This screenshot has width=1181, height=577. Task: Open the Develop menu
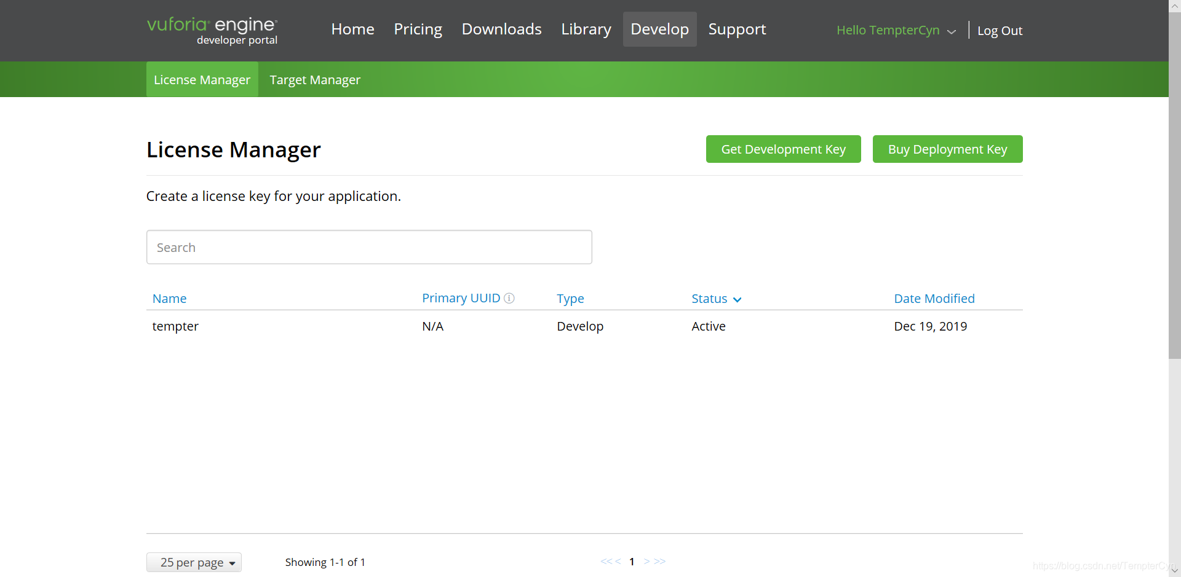coord(659,29)
